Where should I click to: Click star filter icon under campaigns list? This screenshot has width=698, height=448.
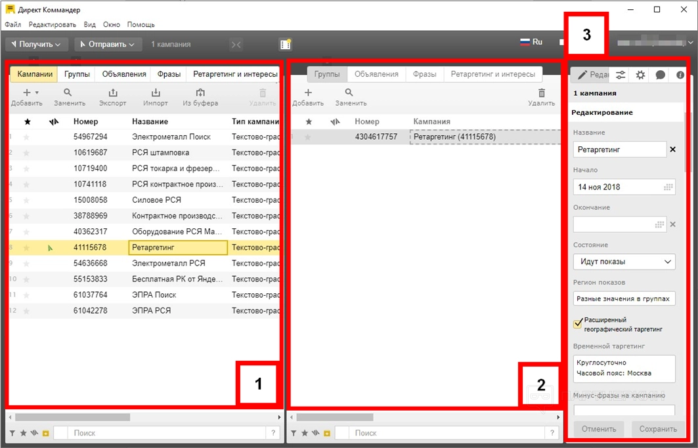tap(23, 433)
